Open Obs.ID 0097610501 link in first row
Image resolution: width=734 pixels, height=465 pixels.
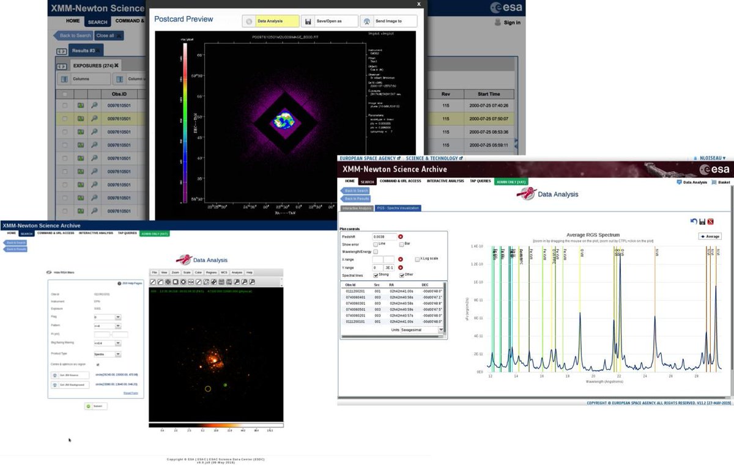[x=119, y=105]
